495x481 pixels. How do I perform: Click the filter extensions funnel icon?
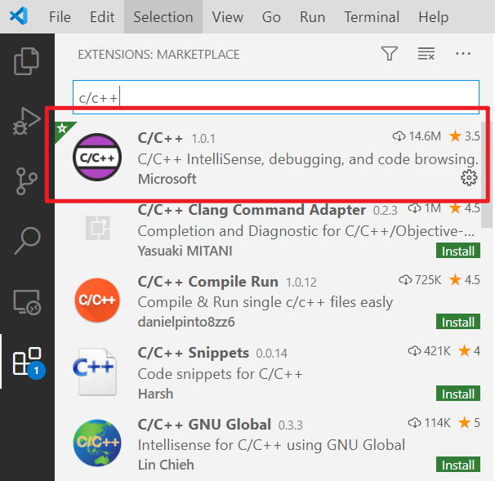(x=390, y=54)
